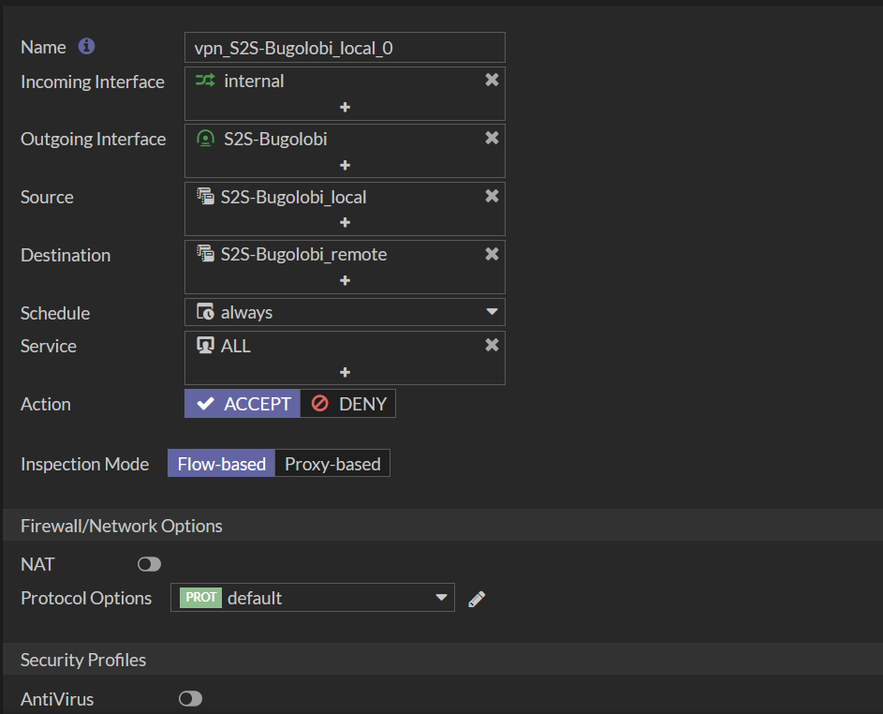
Task: Set Action to ACCEPT
Action: coord(243,404)
